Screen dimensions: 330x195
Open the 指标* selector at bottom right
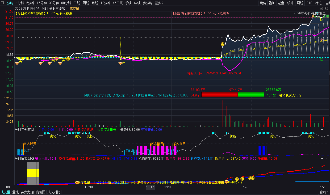point(324,192)
